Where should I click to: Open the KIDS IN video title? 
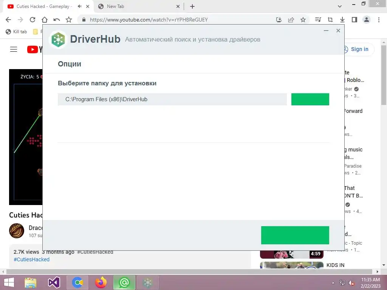click(335, 265)
